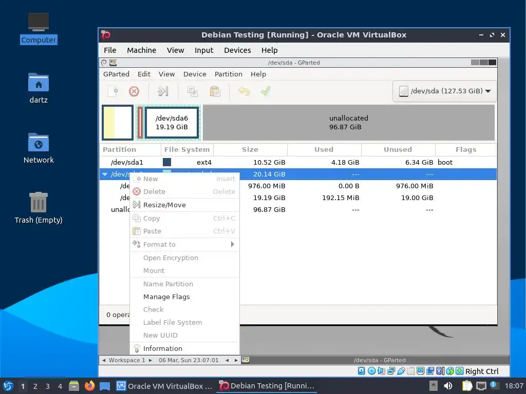Click the Apply all operations checkmark icon
The width and height of the screenshot is (526, 394).
click(266, 91)
